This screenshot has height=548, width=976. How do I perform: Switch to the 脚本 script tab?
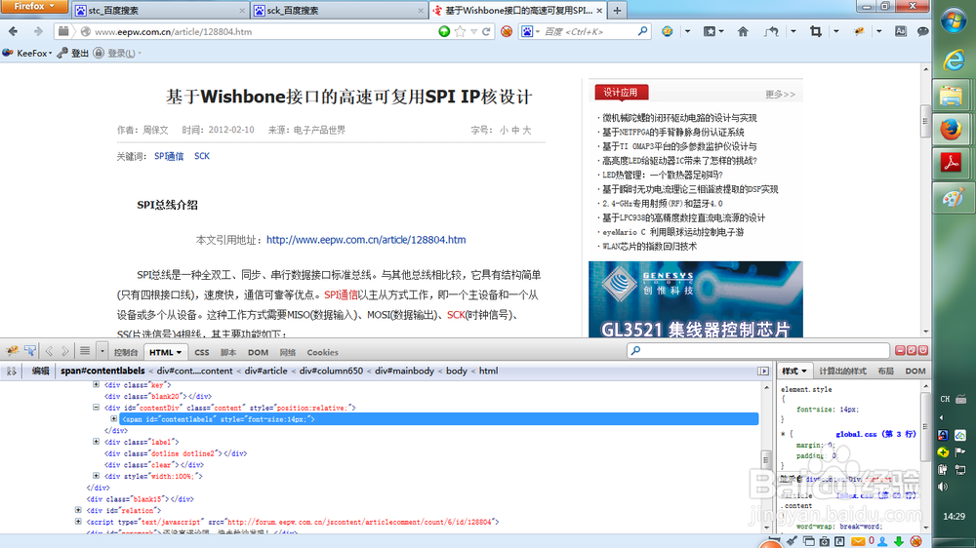click(228, 352)
